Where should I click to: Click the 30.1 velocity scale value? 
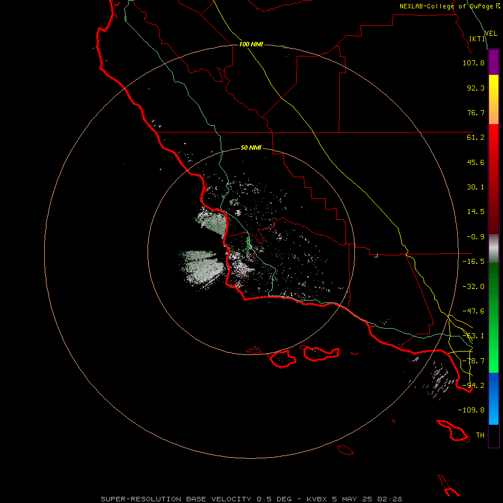pyautogui.click(x=476, y=187)
